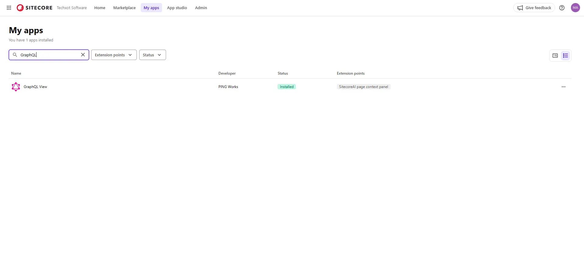The image size is (584, 264).
Task: Select the My apps tab
Action: click(151, 8)
